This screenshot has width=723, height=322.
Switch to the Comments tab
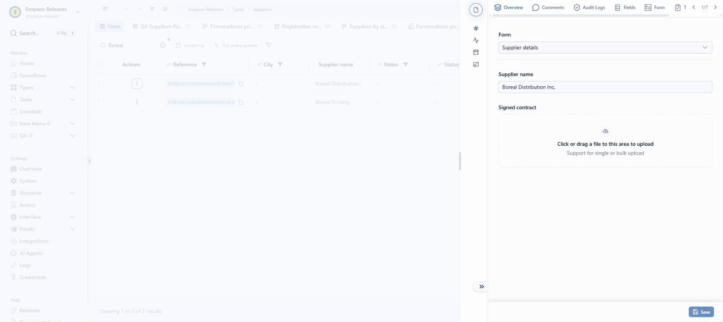[x=548, y=8]
